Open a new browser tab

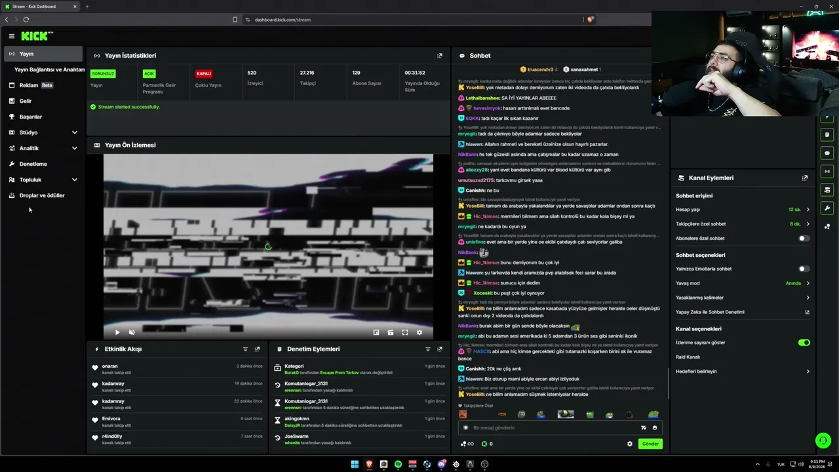coord(87,7)
